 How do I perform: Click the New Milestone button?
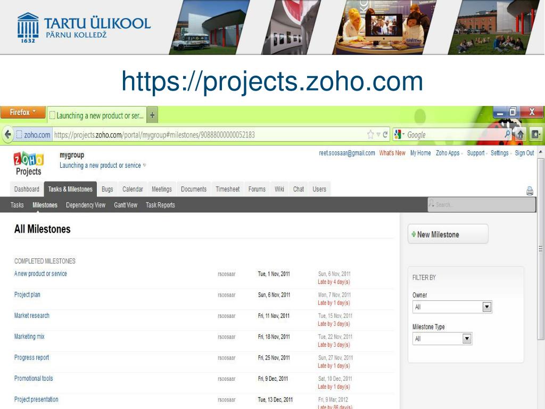coord(448,234)
